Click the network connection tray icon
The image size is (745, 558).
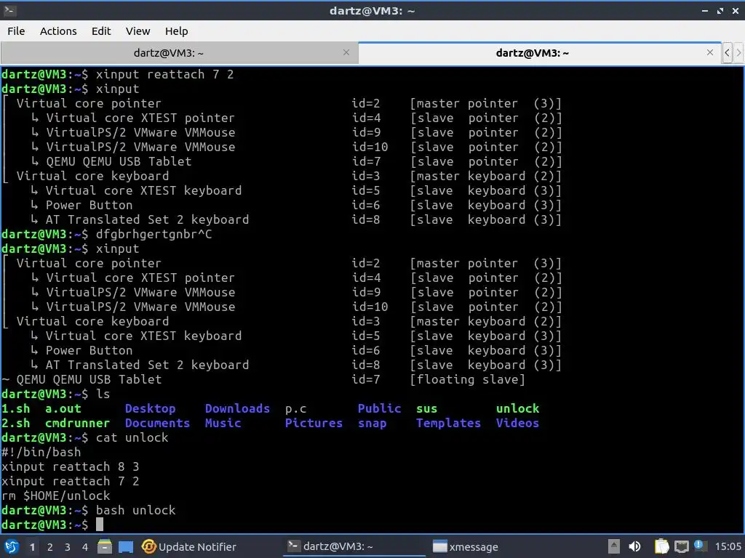[x=681, y=546]
